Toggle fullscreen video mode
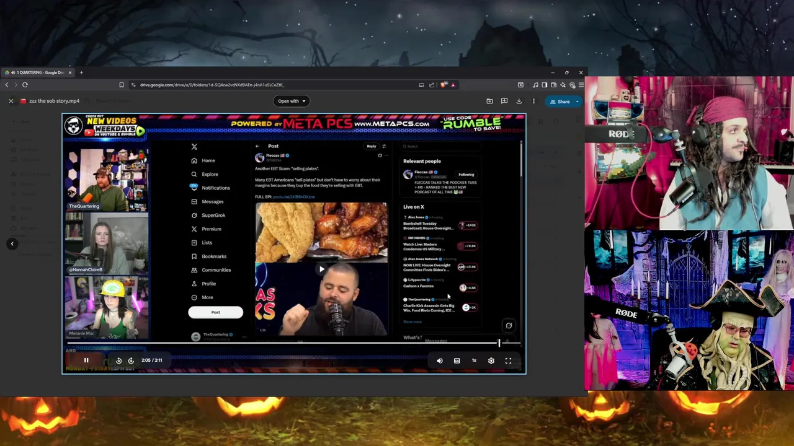The width and height of the screenshot is (794, 446). point(508,361)
